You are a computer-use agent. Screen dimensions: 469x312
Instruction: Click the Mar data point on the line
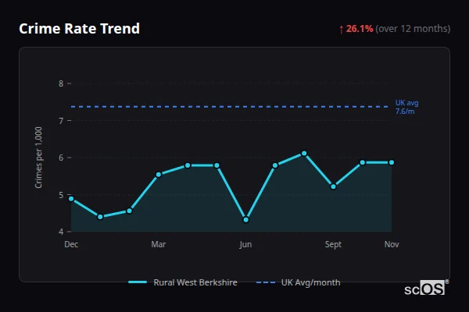click(x=159, y=175)
